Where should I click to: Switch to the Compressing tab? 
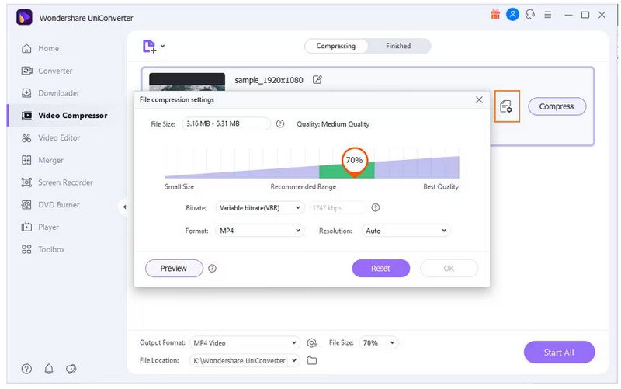pyautogui.click(x=336, y=46)
